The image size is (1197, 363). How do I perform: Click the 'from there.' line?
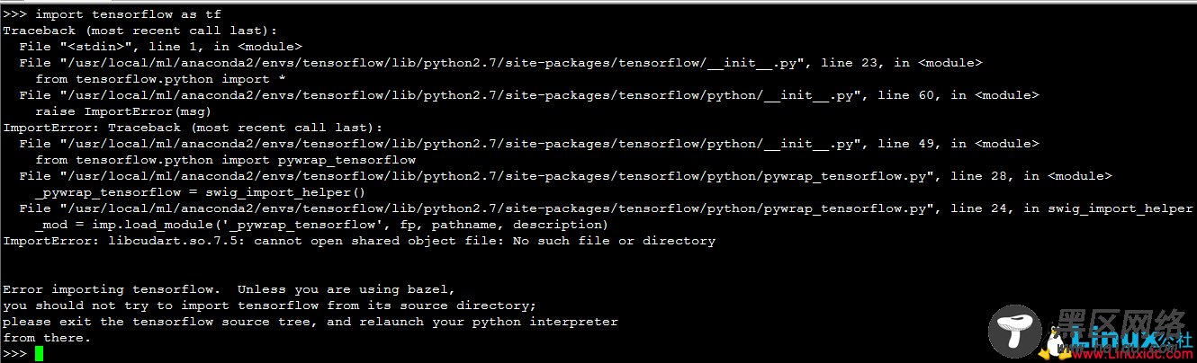(47, 338)
